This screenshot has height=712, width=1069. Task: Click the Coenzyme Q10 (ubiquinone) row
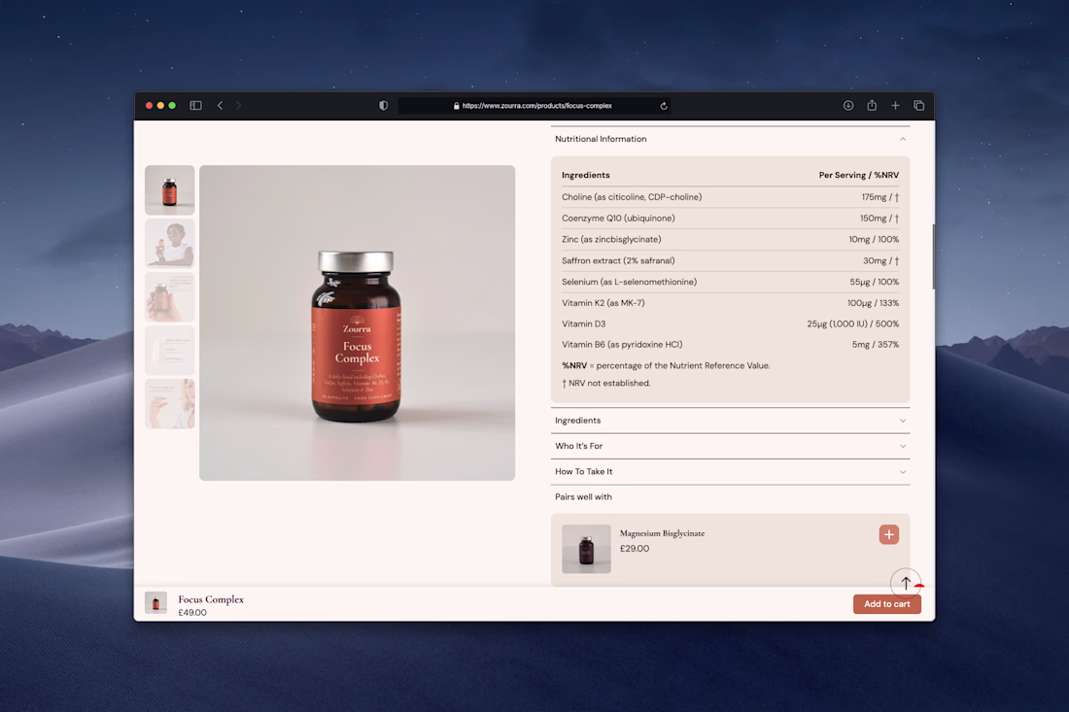tap(730, 218)
